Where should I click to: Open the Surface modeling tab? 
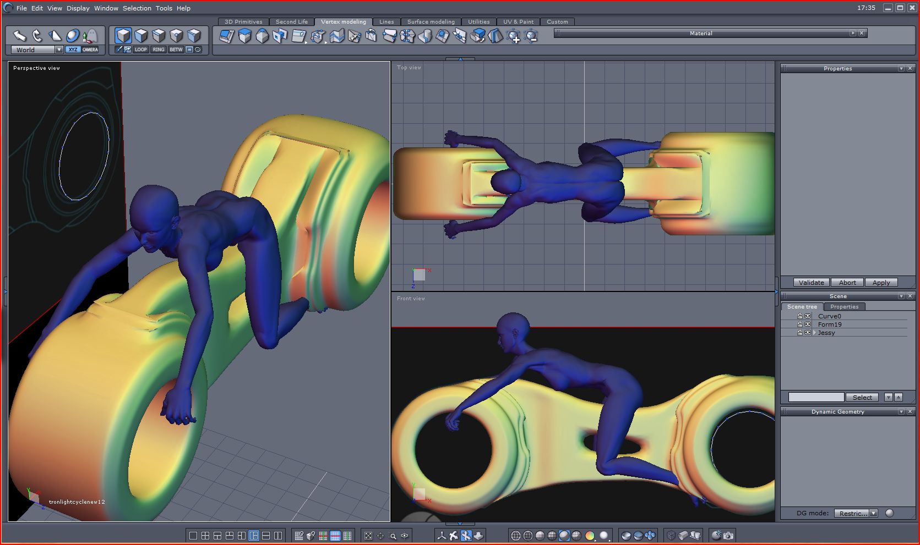(x=431, y=22)
